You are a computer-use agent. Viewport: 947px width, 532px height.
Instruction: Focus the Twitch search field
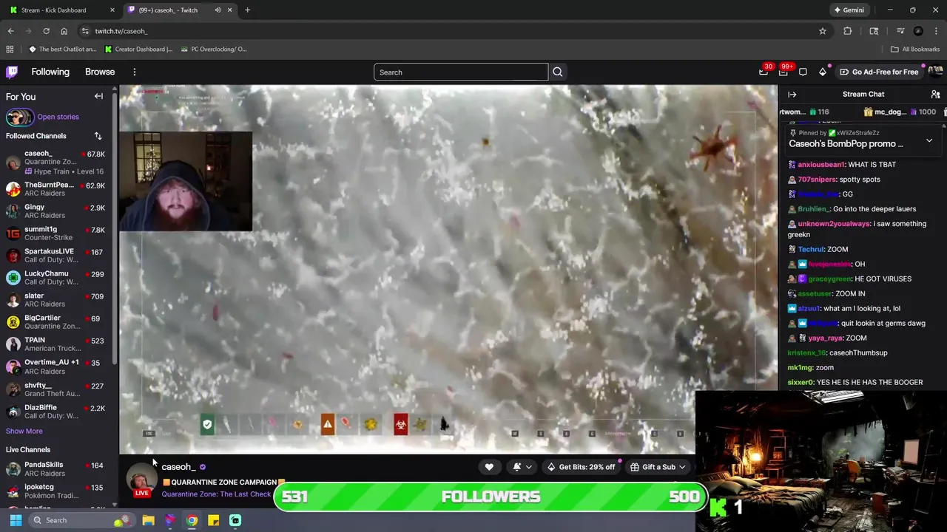coord(461,72)
